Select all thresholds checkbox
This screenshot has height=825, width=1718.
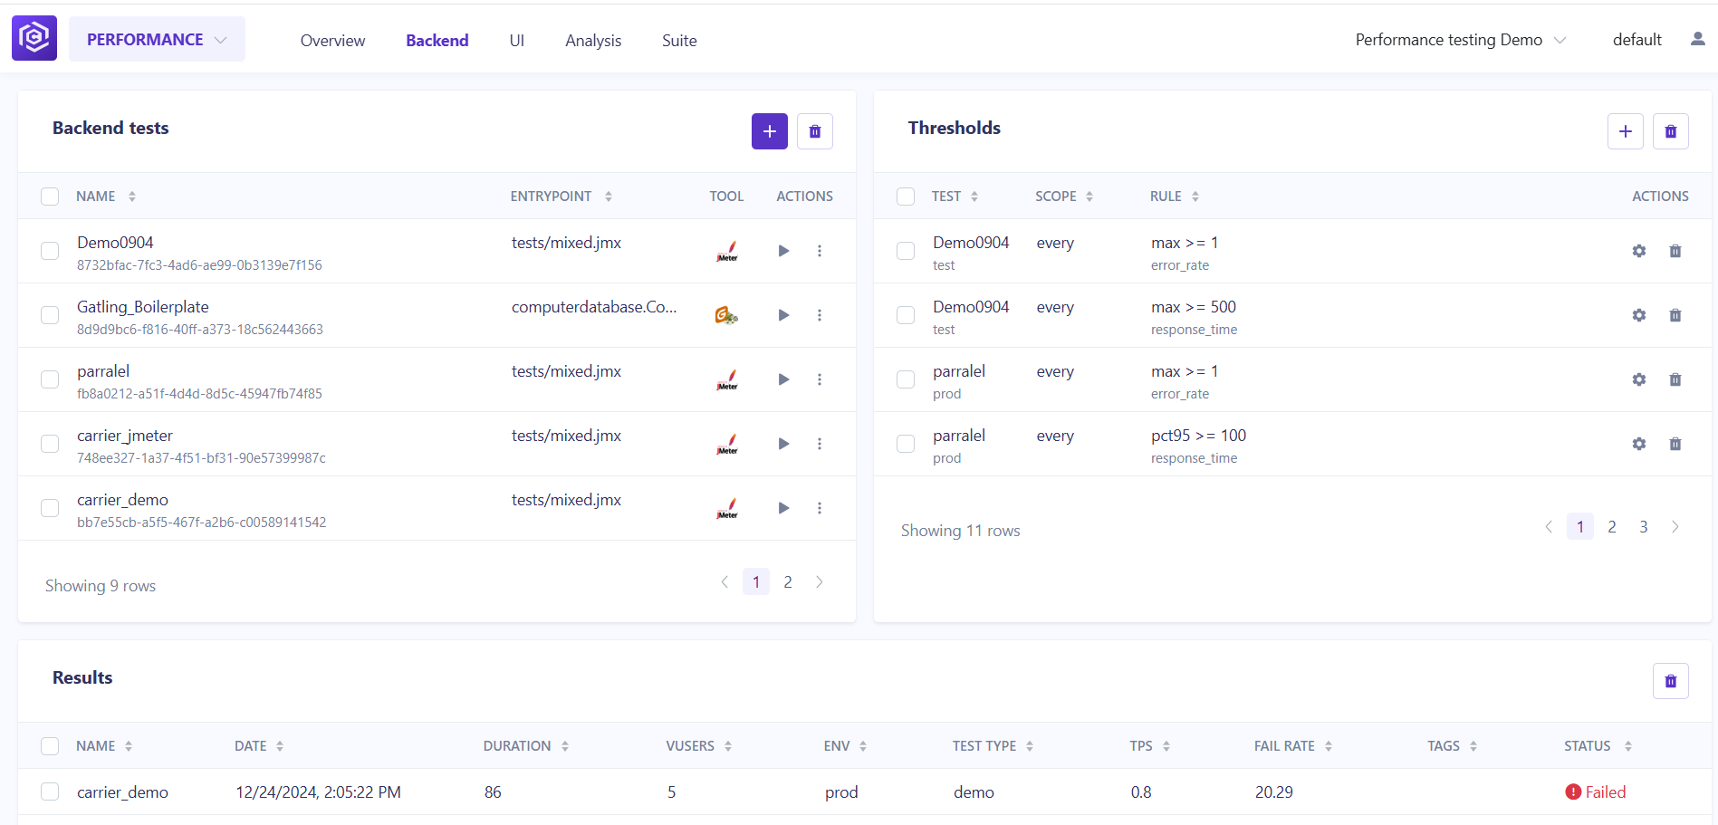click(x=906, y=197)
